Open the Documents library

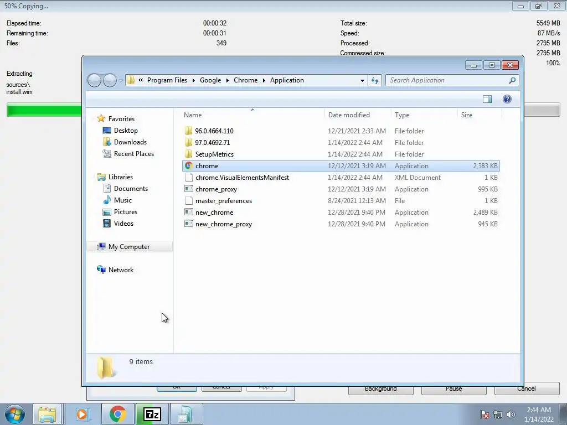(131, 189)
